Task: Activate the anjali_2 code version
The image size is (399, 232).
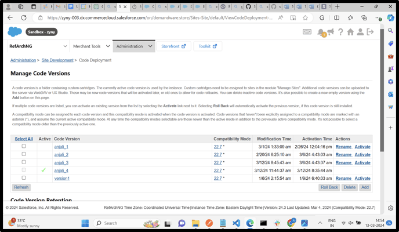Action: pyautogui.click(x=362, y=155)
